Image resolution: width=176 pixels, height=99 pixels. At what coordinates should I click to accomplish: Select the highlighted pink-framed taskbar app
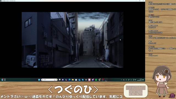click(89, 80)
